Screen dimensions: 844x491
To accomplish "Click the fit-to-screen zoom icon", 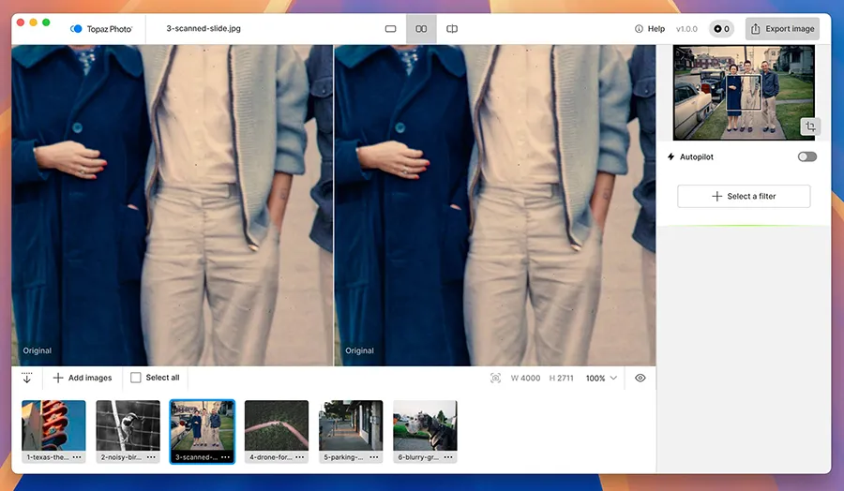I will 495,379.
